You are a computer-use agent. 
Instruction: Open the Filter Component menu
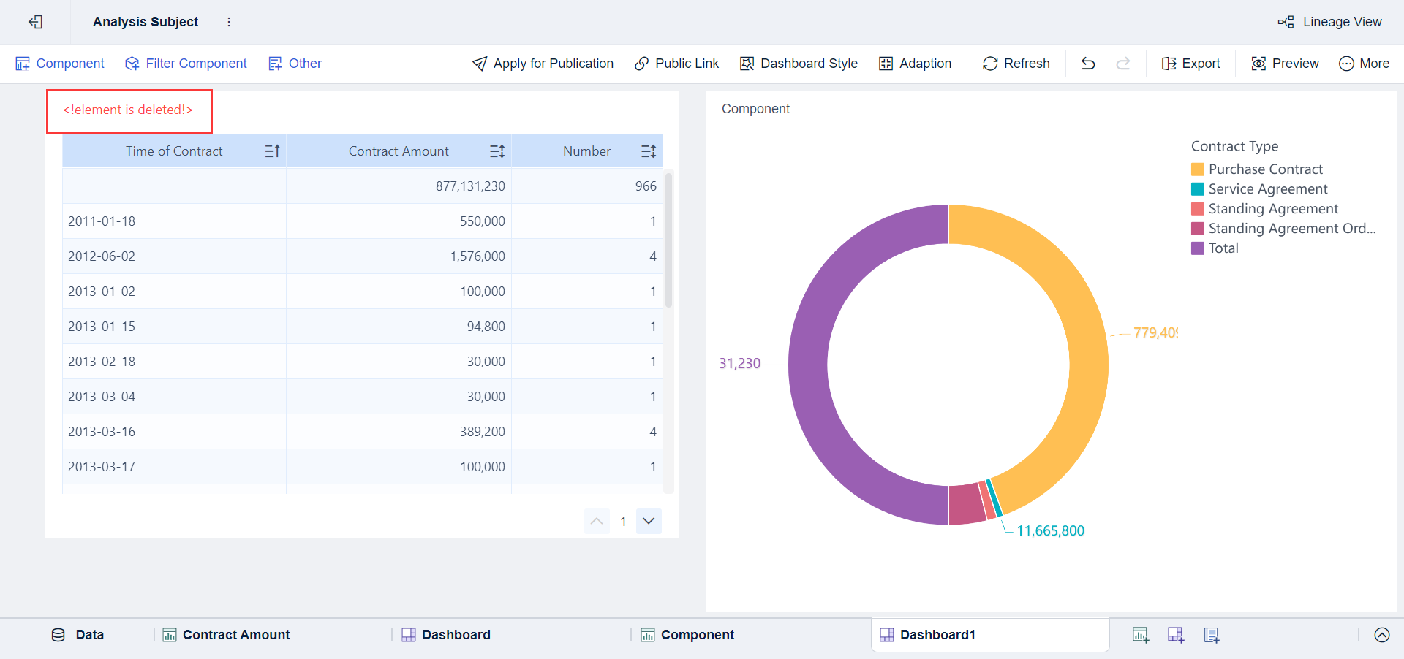click(186, 64)
